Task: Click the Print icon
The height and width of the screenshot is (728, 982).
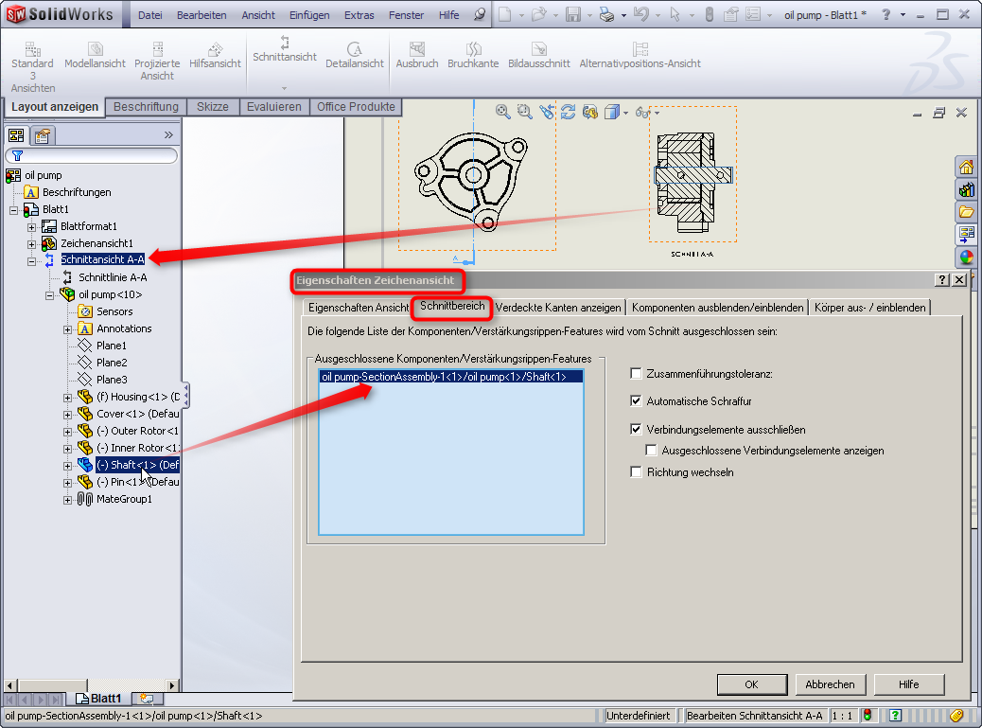Action: coord(606,14)
